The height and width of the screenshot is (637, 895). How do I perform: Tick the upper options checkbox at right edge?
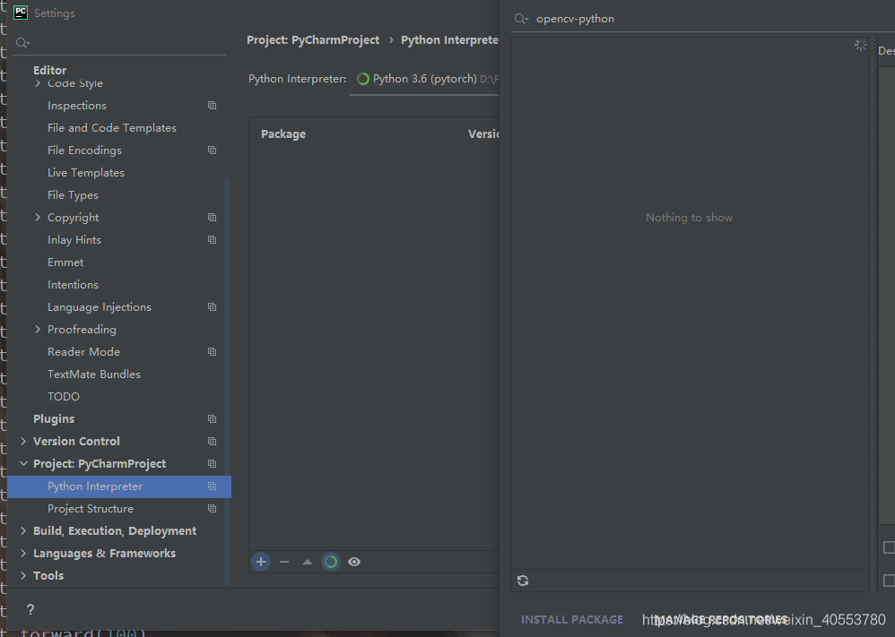click(889, 547)
